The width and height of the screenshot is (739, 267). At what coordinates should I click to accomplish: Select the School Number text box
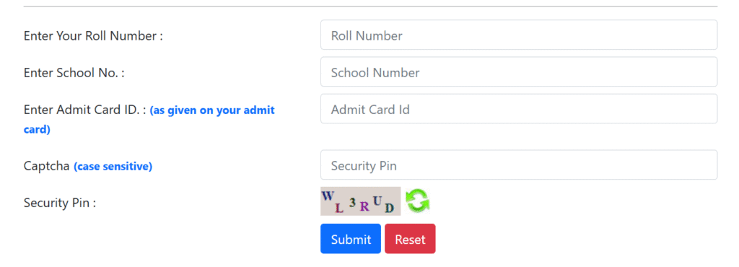519,72
